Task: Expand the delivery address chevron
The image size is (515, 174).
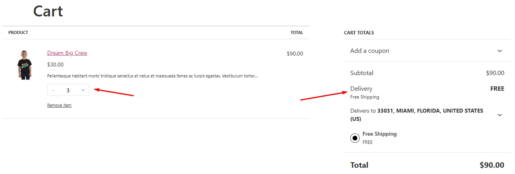Action: click(500, 115)
